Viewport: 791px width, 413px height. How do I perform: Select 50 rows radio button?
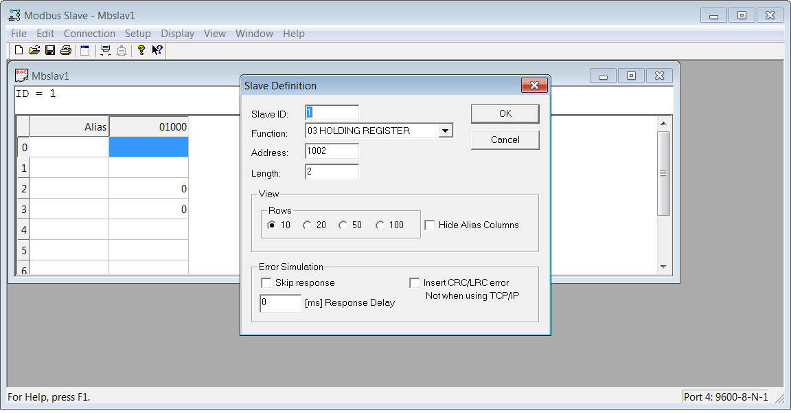click(343, 225)
